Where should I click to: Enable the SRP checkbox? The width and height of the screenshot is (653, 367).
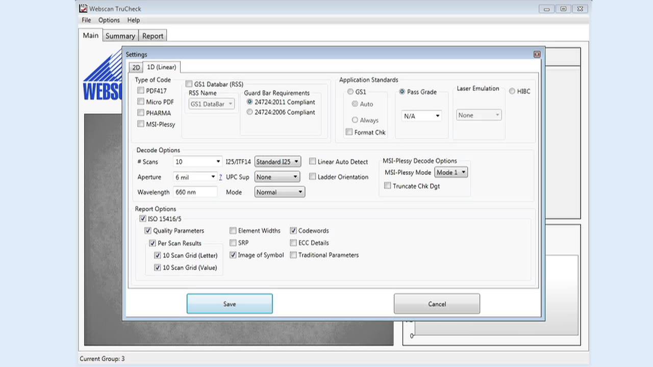pyautogui.click(x=233, y=243)
